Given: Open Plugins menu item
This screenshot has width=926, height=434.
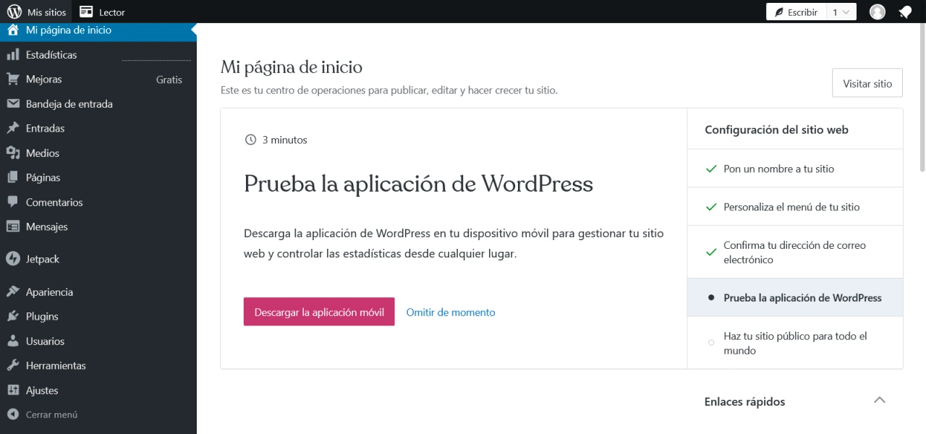Looking at the screenshot, I should (98, 317).
